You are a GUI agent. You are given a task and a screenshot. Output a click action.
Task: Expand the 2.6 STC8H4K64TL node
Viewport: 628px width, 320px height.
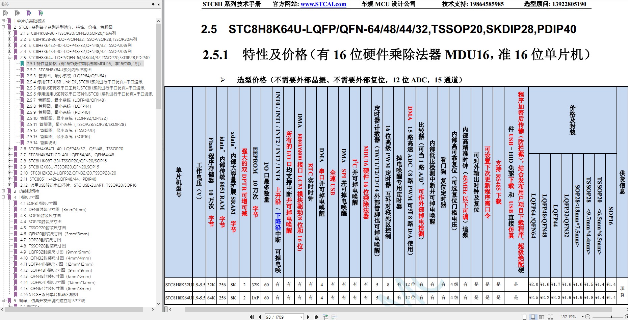[10, 149]
